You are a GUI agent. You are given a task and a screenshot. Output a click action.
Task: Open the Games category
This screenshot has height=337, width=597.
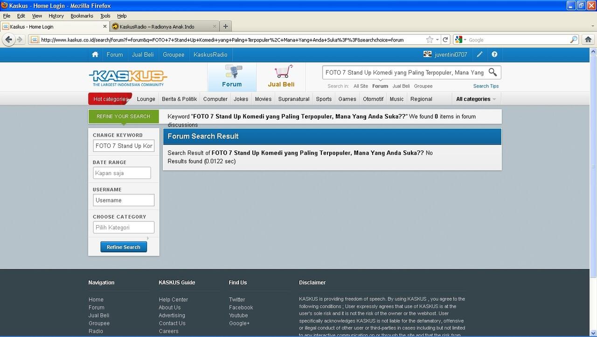pos(347,99)
